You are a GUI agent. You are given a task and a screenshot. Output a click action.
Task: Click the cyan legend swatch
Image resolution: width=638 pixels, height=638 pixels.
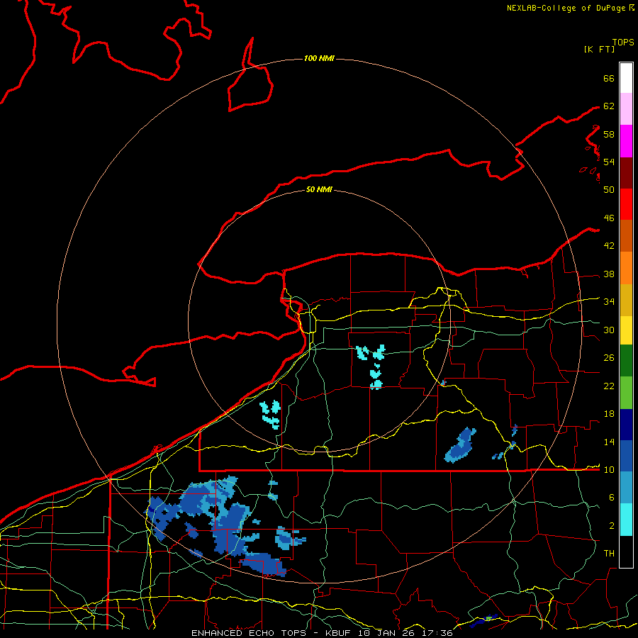click(626, 520)
